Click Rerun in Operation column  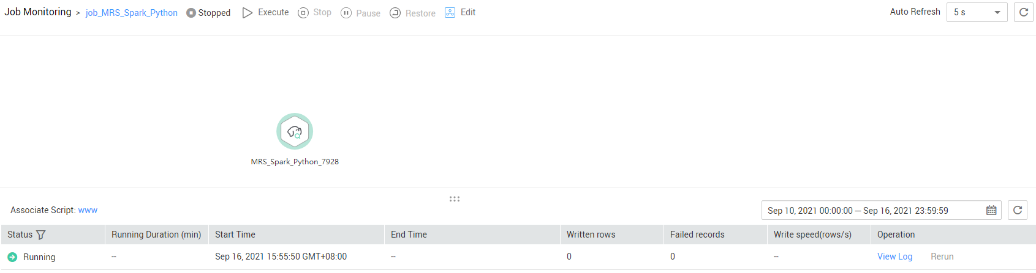942,257
